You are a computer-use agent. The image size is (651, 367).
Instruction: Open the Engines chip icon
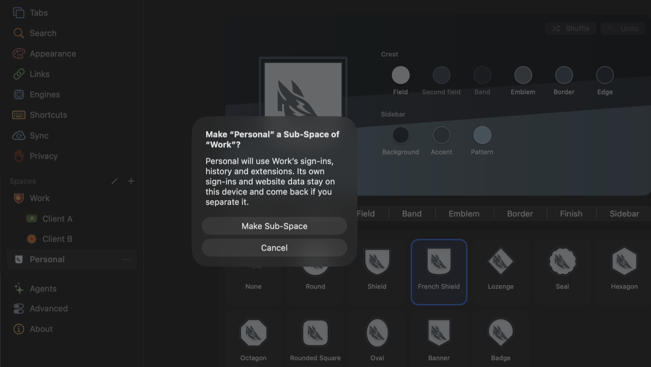point(19,94)
